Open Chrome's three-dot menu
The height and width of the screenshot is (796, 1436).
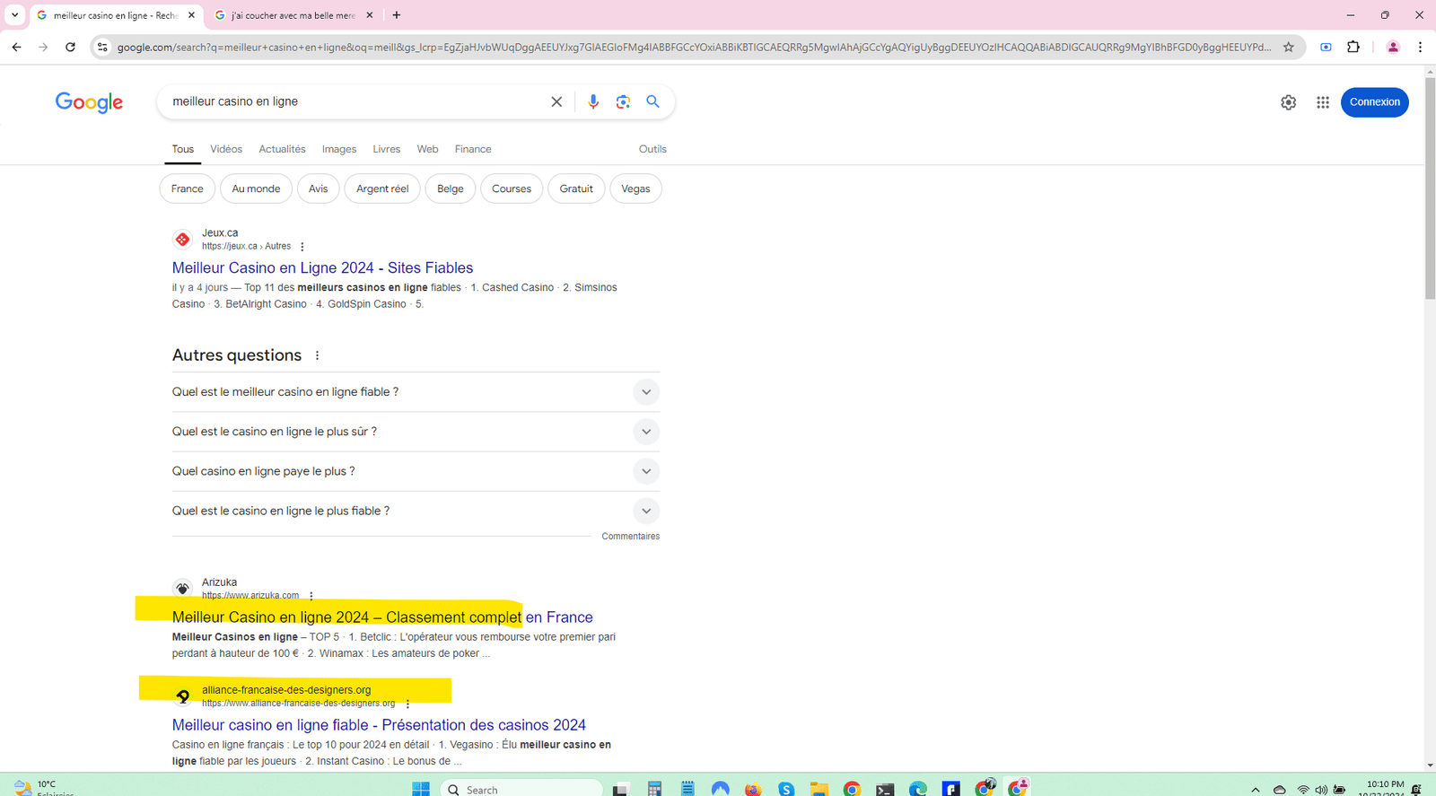1420,47
